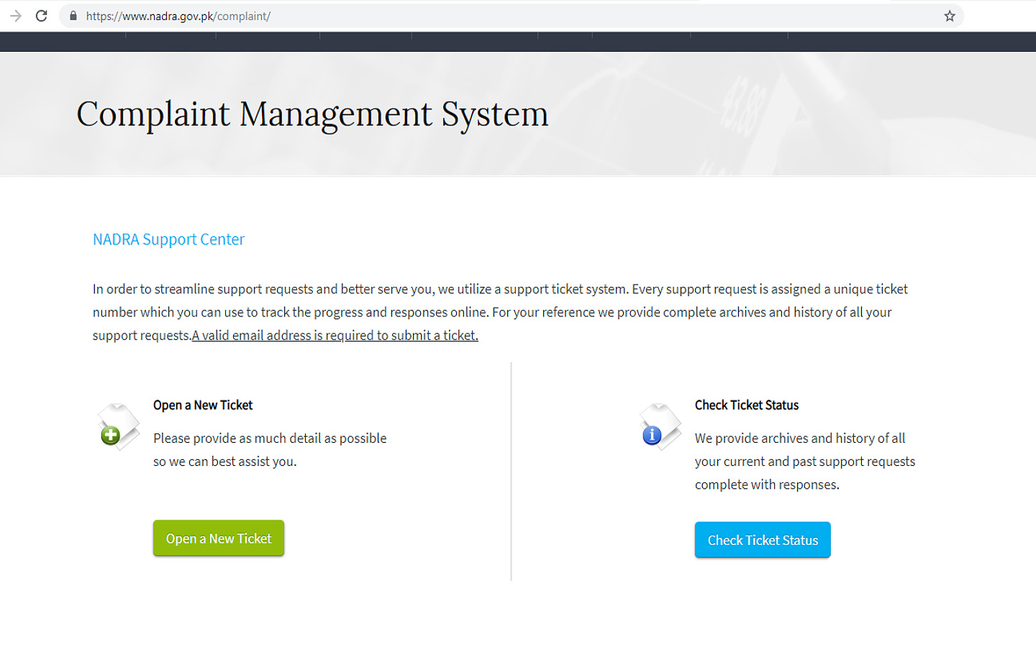Click the browser forward arrow
Viewport: 1036px width, 647px height.
click(x=16, y=16)
